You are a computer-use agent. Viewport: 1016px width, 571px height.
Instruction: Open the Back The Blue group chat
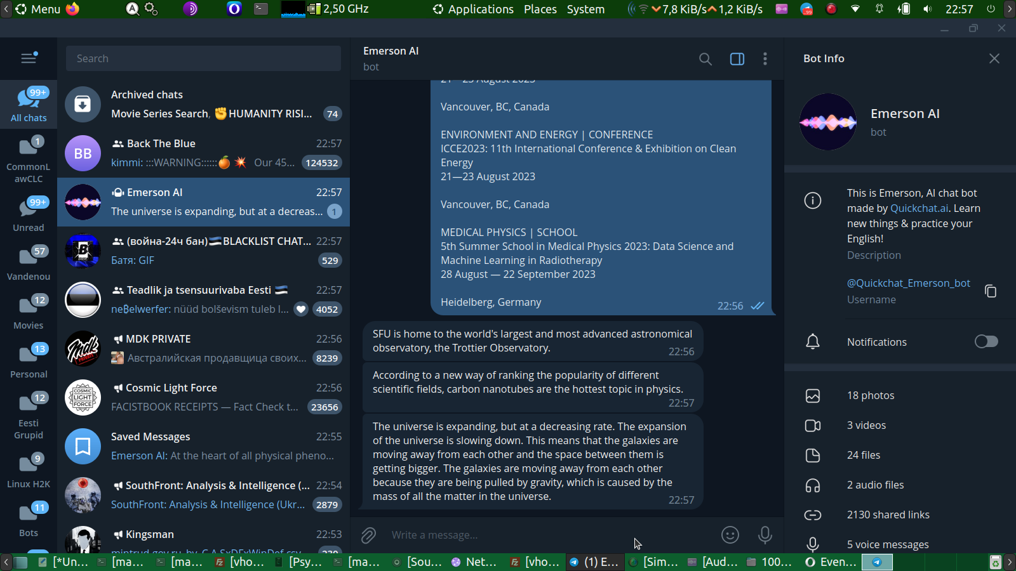(x=203, y=153)
